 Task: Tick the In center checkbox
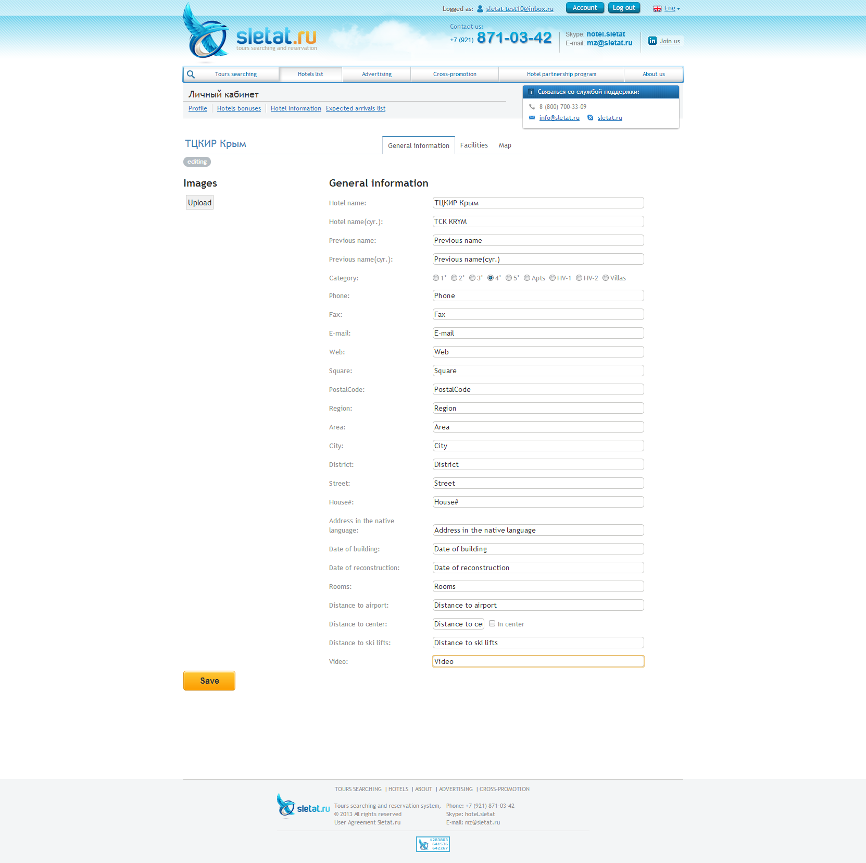point(492,624)
